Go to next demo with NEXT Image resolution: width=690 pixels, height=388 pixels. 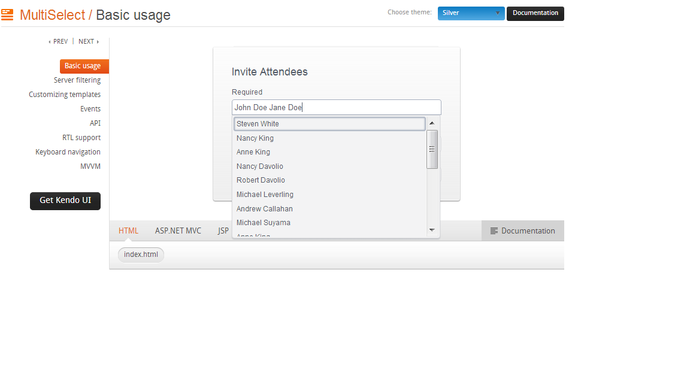click(89, 42)
